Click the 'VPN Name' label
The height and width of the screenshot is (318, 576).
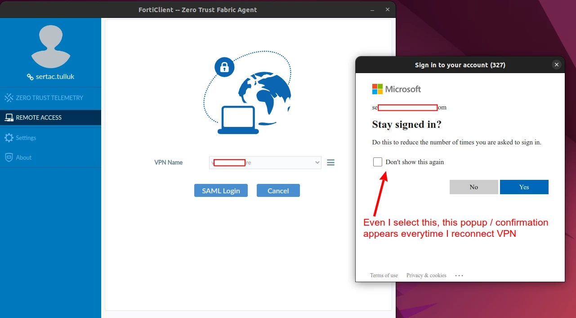coord(169,162)
